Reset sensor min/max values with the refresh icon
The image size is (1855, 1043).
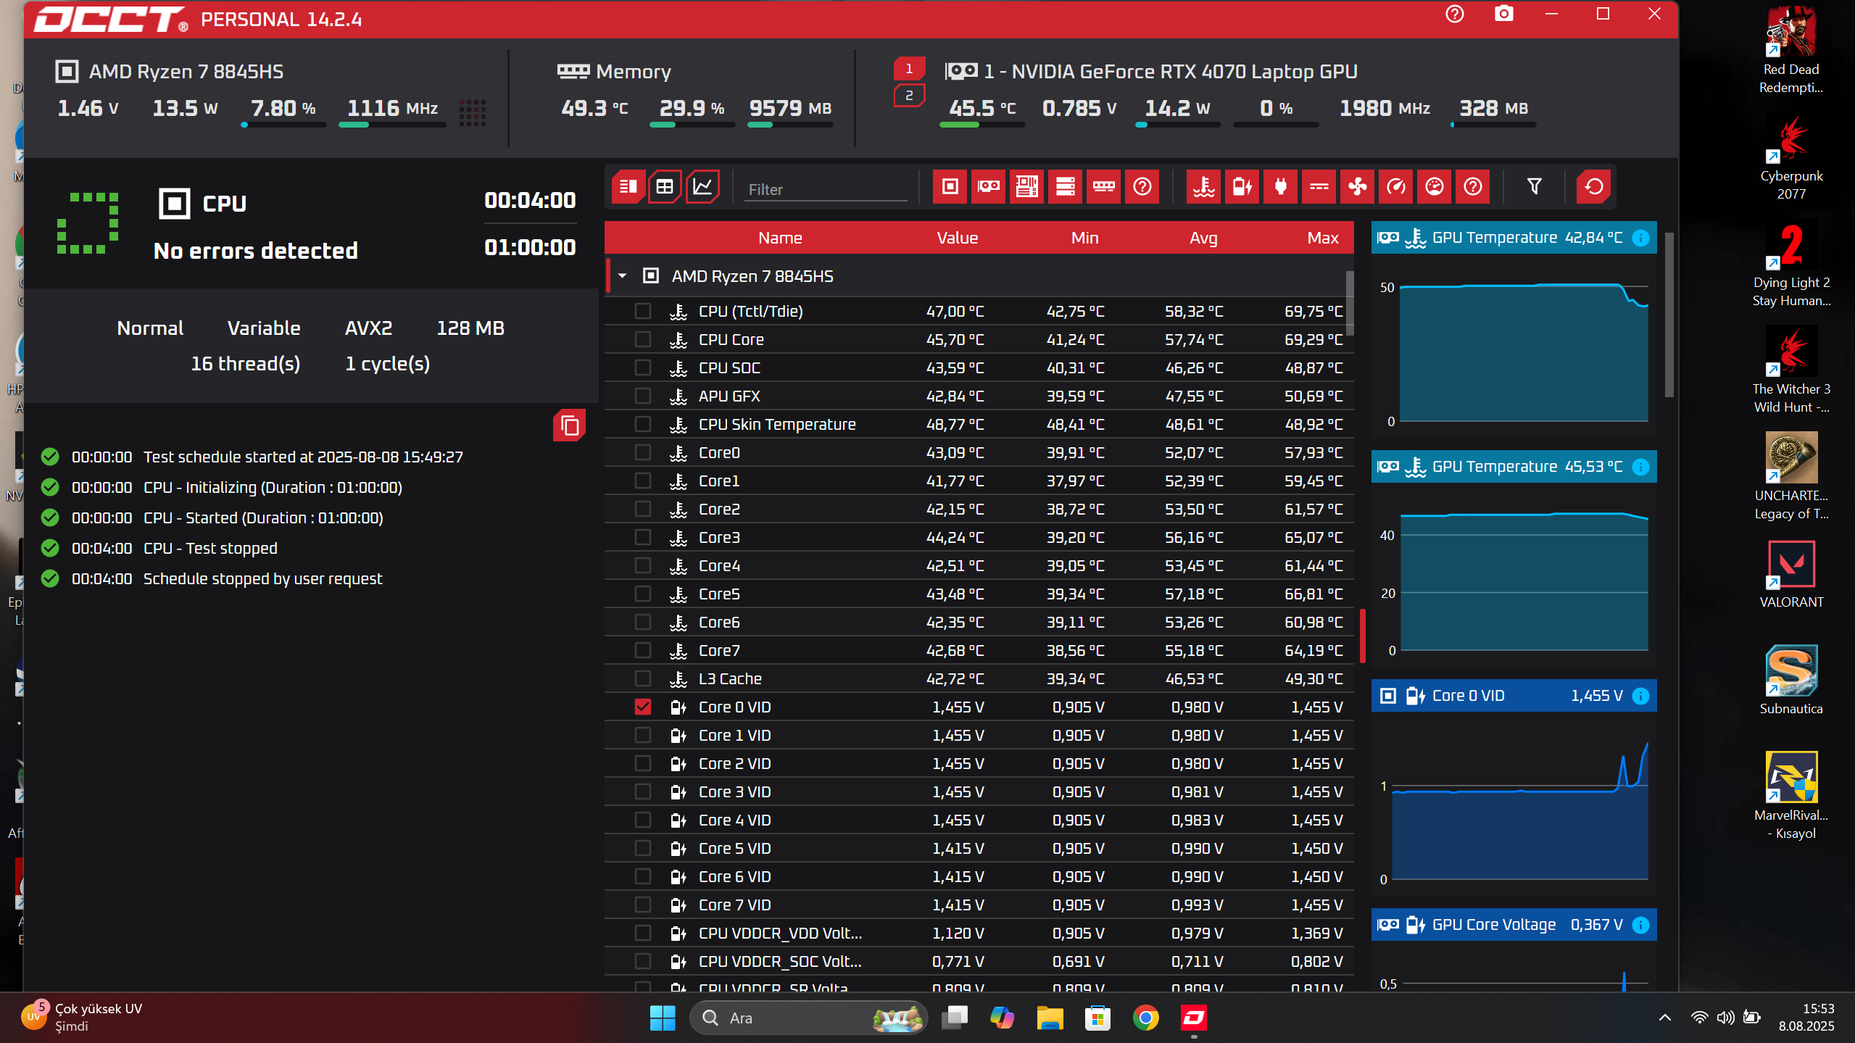pyautogui.click(x=1594, y=187)
